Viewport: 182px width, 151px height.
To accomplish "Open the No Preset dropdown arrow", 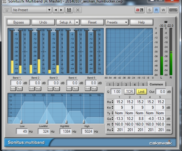I will (x=49, y=10).
